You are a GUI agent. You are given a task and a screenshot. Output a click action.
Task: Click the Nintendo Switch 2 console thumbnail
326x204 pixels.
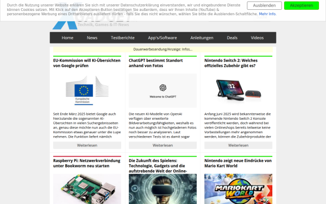(239, 90)
